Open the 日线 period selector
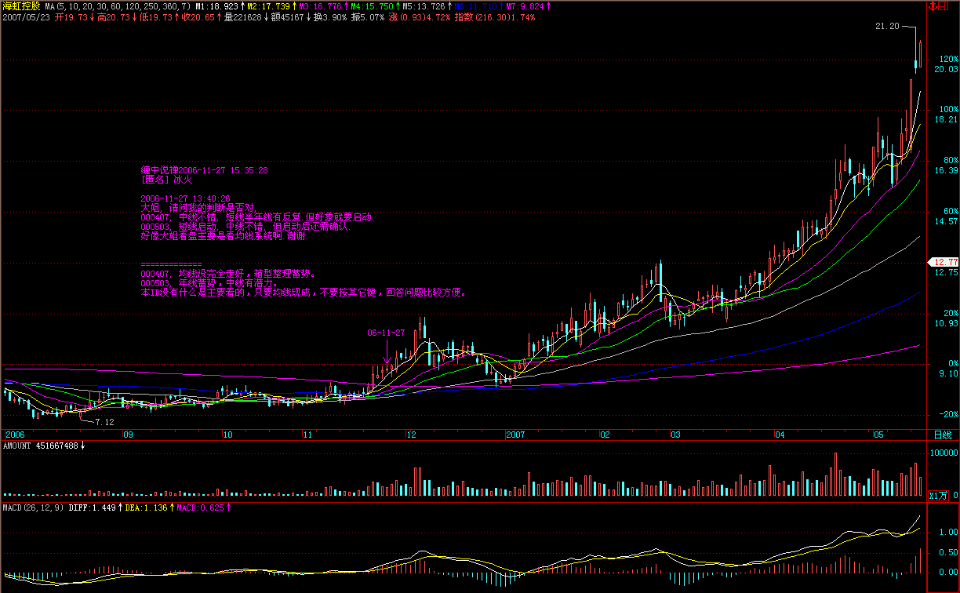Image resolution: width=960 pixels, height=593 pixels. click(941, 435)
